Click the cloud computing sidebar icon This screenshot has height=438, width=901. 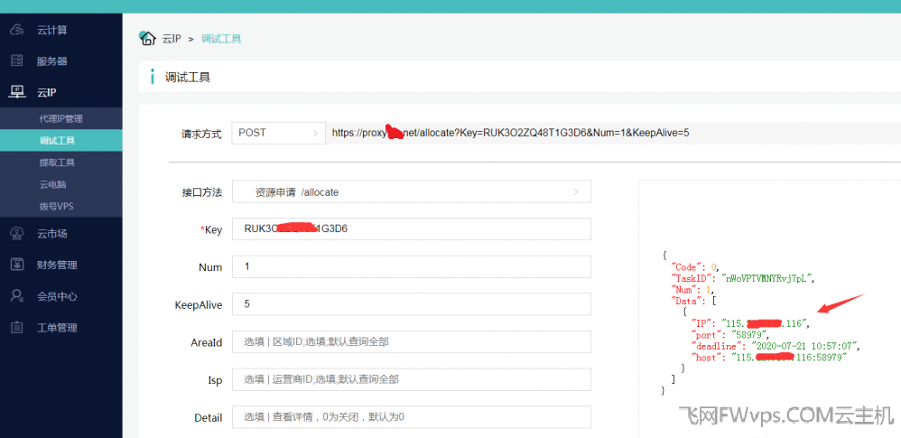click(17, 30)
